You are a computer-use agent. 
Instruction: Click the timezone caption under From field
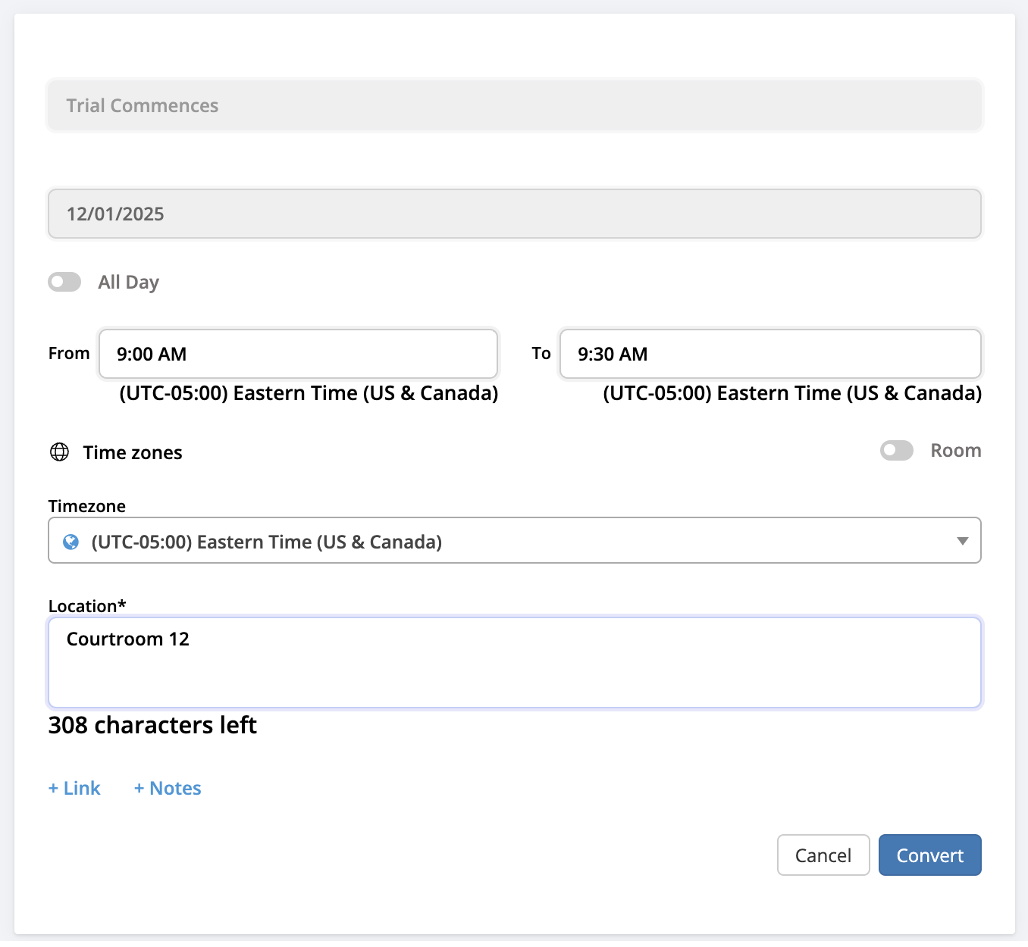click(309, 394)
